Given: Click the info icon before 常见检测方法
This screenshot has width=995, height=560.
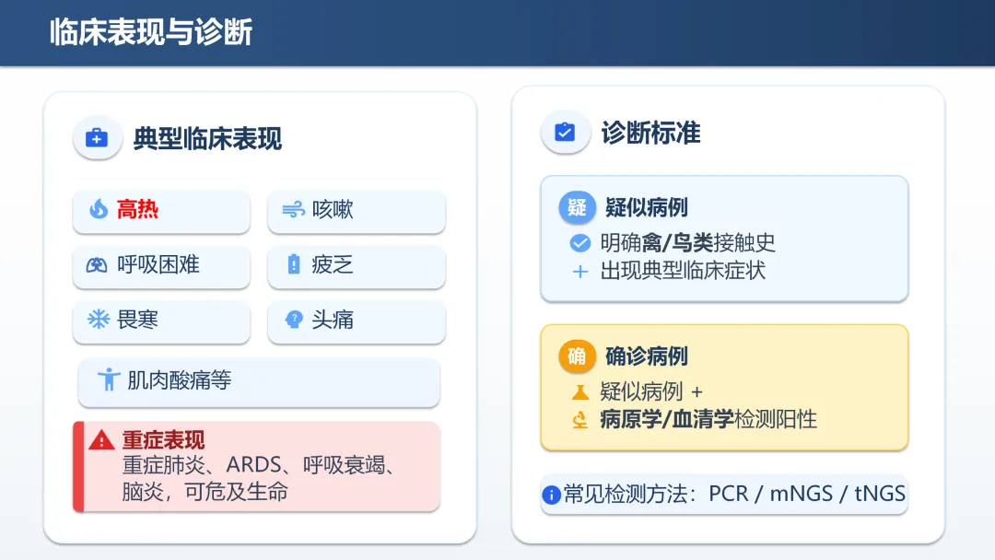Looking at the screenshot, I should point(552,495).
